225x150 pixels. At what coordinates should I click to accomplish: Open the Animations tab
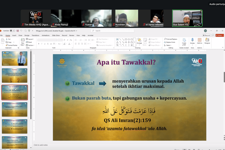coord(46,35)
